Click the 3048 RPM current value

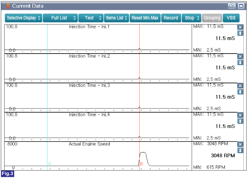[223, 156]
